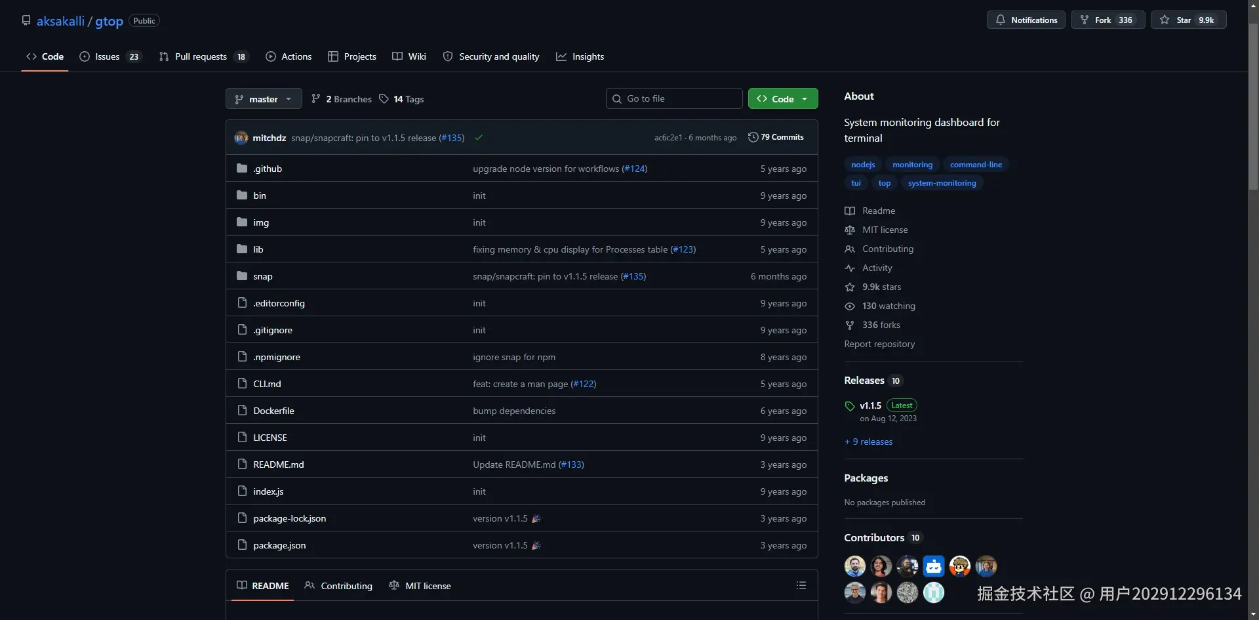
Task: Click the Dockerfile file icon
Action: coord(242,411)
